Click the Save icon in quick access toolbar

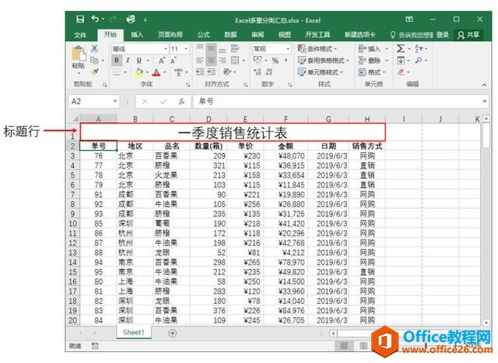81,19
